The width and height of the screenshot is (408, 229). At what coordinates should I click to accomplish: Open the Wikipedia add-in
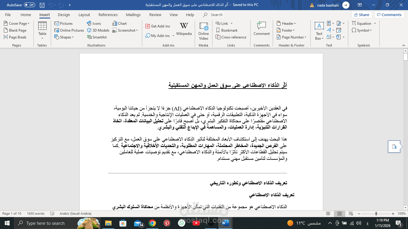pyautogui.click(x=184, y=30)
